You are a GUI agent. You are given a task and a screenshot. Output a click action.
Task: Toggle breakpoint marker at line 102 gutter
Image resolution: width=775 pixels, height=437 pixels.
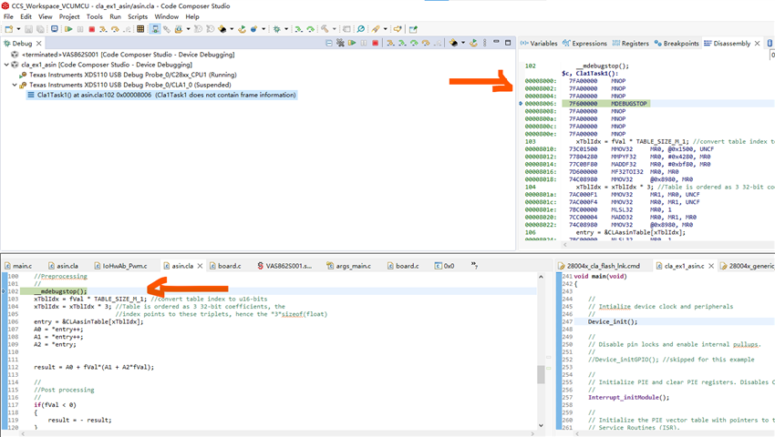click(x=4, y=291)
